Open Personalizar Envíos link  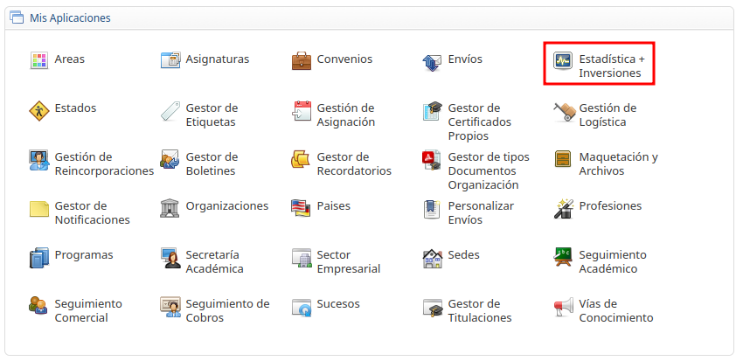coord(481,213)
